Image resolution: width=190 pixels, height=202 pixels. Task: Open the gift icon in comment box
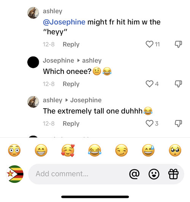173,174
